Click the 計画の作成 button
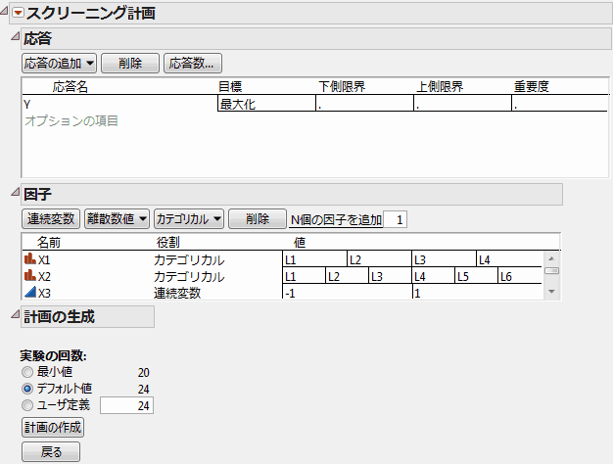613x464 pixels. pyautogui.click(x=53, y=427)
